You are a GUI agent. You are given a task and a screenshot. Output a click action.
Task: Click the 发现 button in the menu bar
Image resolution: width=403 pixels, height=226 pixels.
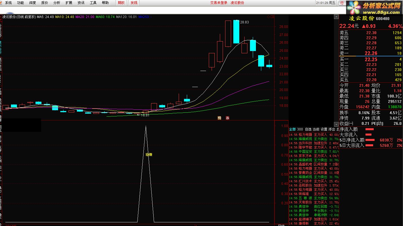pyautogui.click(x=134, y=3)
